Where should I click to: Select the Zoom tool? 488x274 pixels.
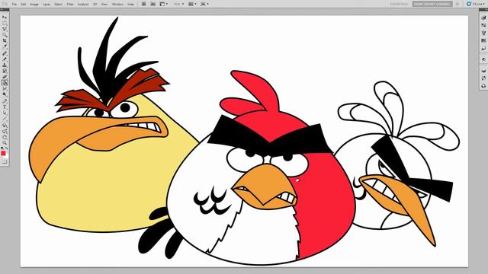pos(5,143)
